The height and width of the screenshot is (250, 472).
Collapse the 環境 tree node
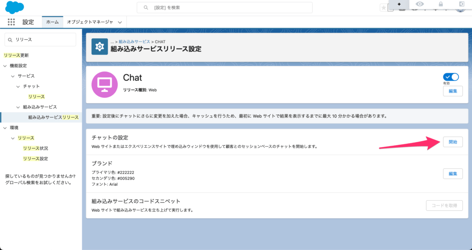click(x=5, y=128)
